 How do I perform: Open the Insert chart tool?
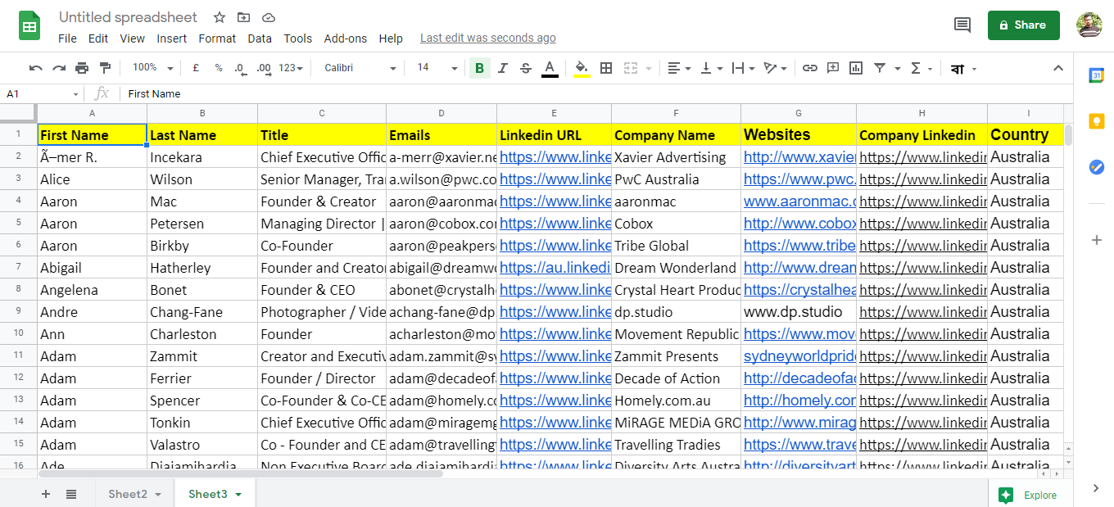[856, 68]
